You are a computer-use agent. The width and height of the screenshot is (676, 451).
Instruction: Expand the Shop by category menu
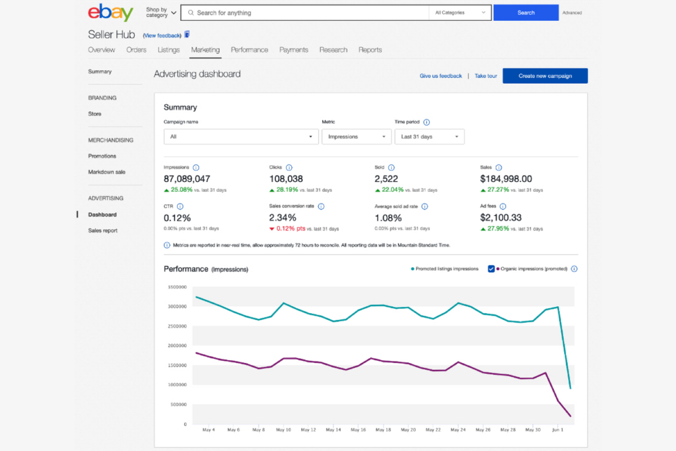coord(161,12)
